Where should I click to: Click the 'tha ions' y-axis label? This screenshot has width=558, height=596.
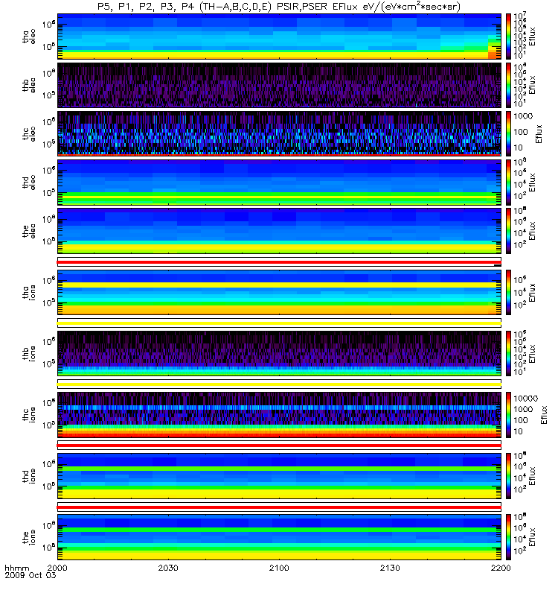click(29, 293)
